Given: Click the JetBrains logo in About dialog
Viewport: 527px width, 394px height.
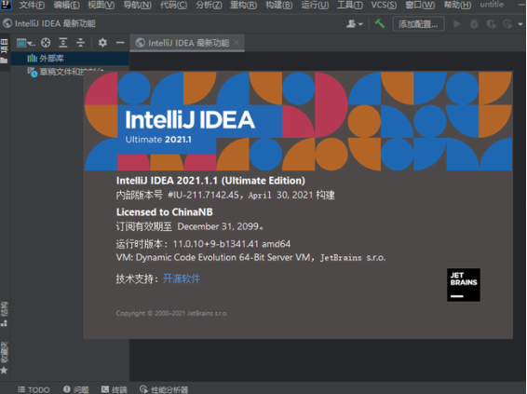Looking at the screenshot, I should click(464, 285).
